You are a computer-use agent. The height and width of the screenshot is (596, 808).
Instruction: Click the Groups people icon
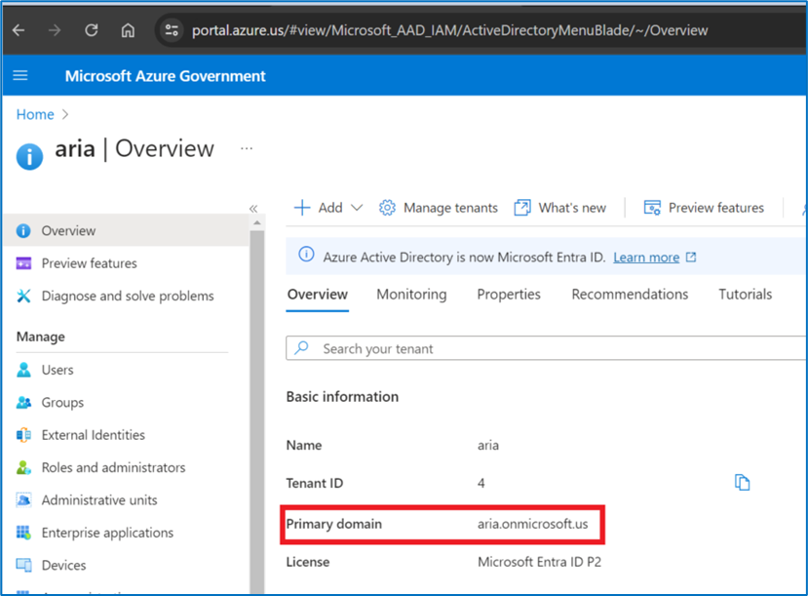(23, 402)
